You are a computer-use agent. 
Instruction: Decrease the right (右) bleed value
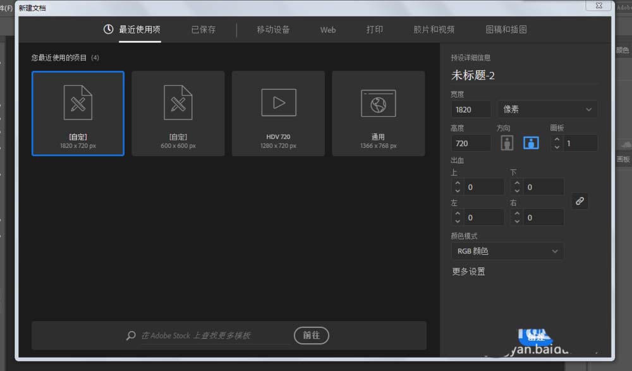[517, 221]
